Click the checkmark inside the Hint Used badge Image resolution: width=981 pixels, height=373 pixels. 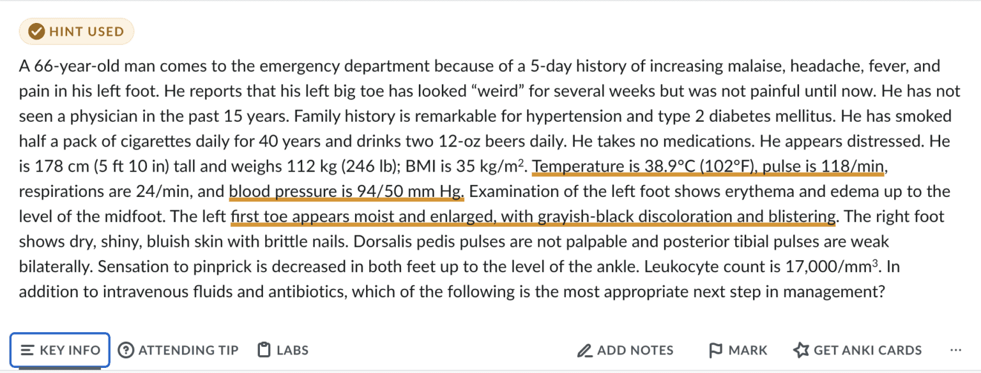[x=36, y=30]
